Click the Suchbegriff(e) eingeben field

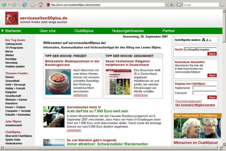click(200, 50)
